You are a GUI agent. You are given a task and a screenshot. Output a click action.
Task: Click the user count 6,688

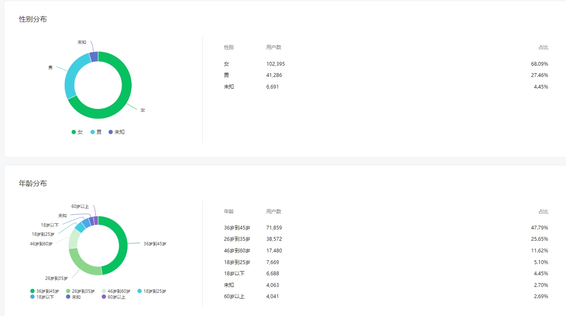pyautogui.click(x=272, y=274)
